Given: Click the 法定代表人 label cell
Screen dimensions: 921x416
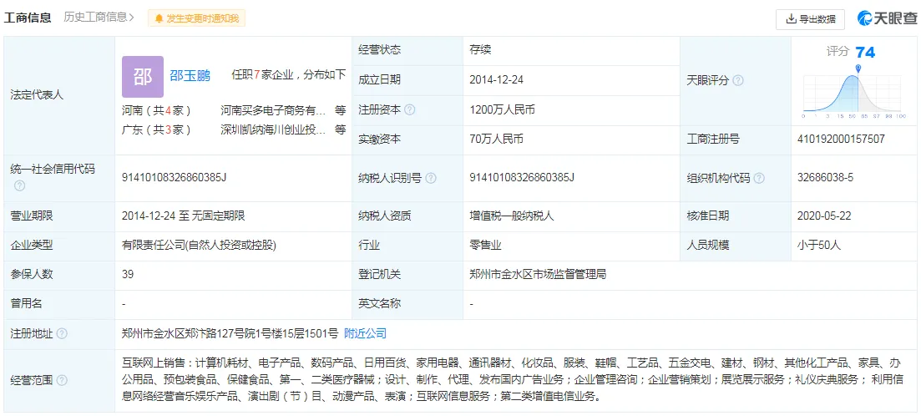Looking at the screenshot, I should click(x=58, y=94).
